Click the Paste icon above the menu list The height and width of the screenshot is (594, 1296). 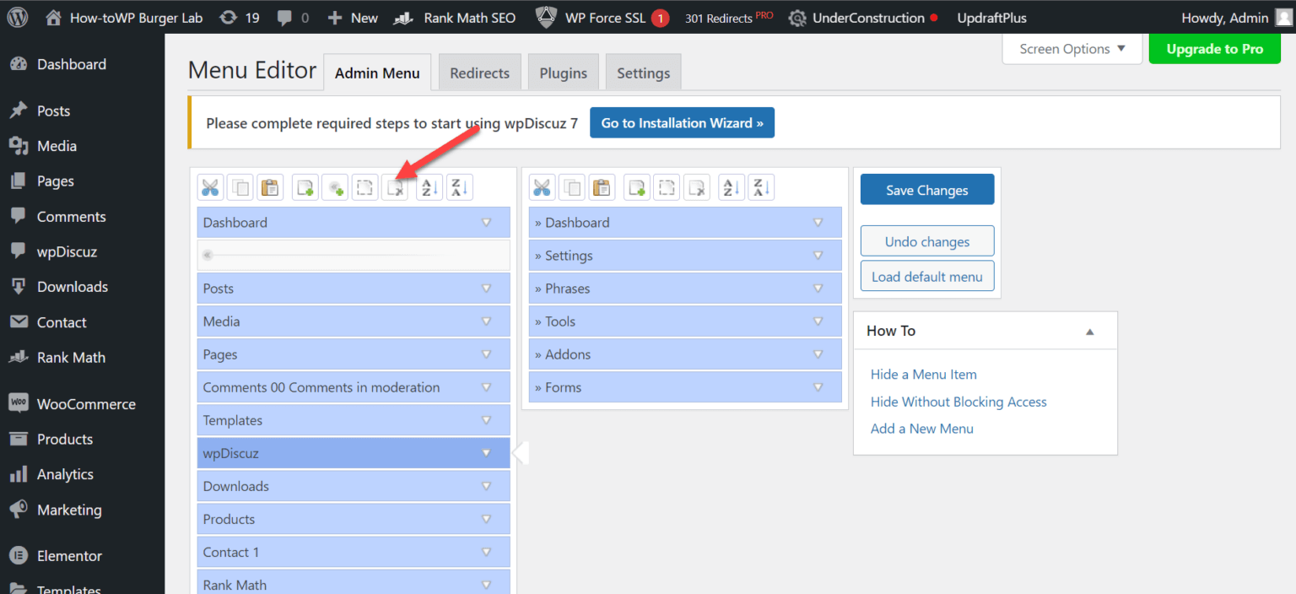coord(270,186)
